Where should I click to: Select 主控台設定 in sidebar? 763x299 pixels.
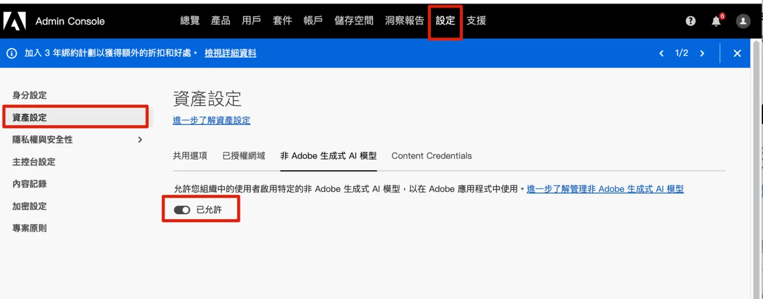34,161
